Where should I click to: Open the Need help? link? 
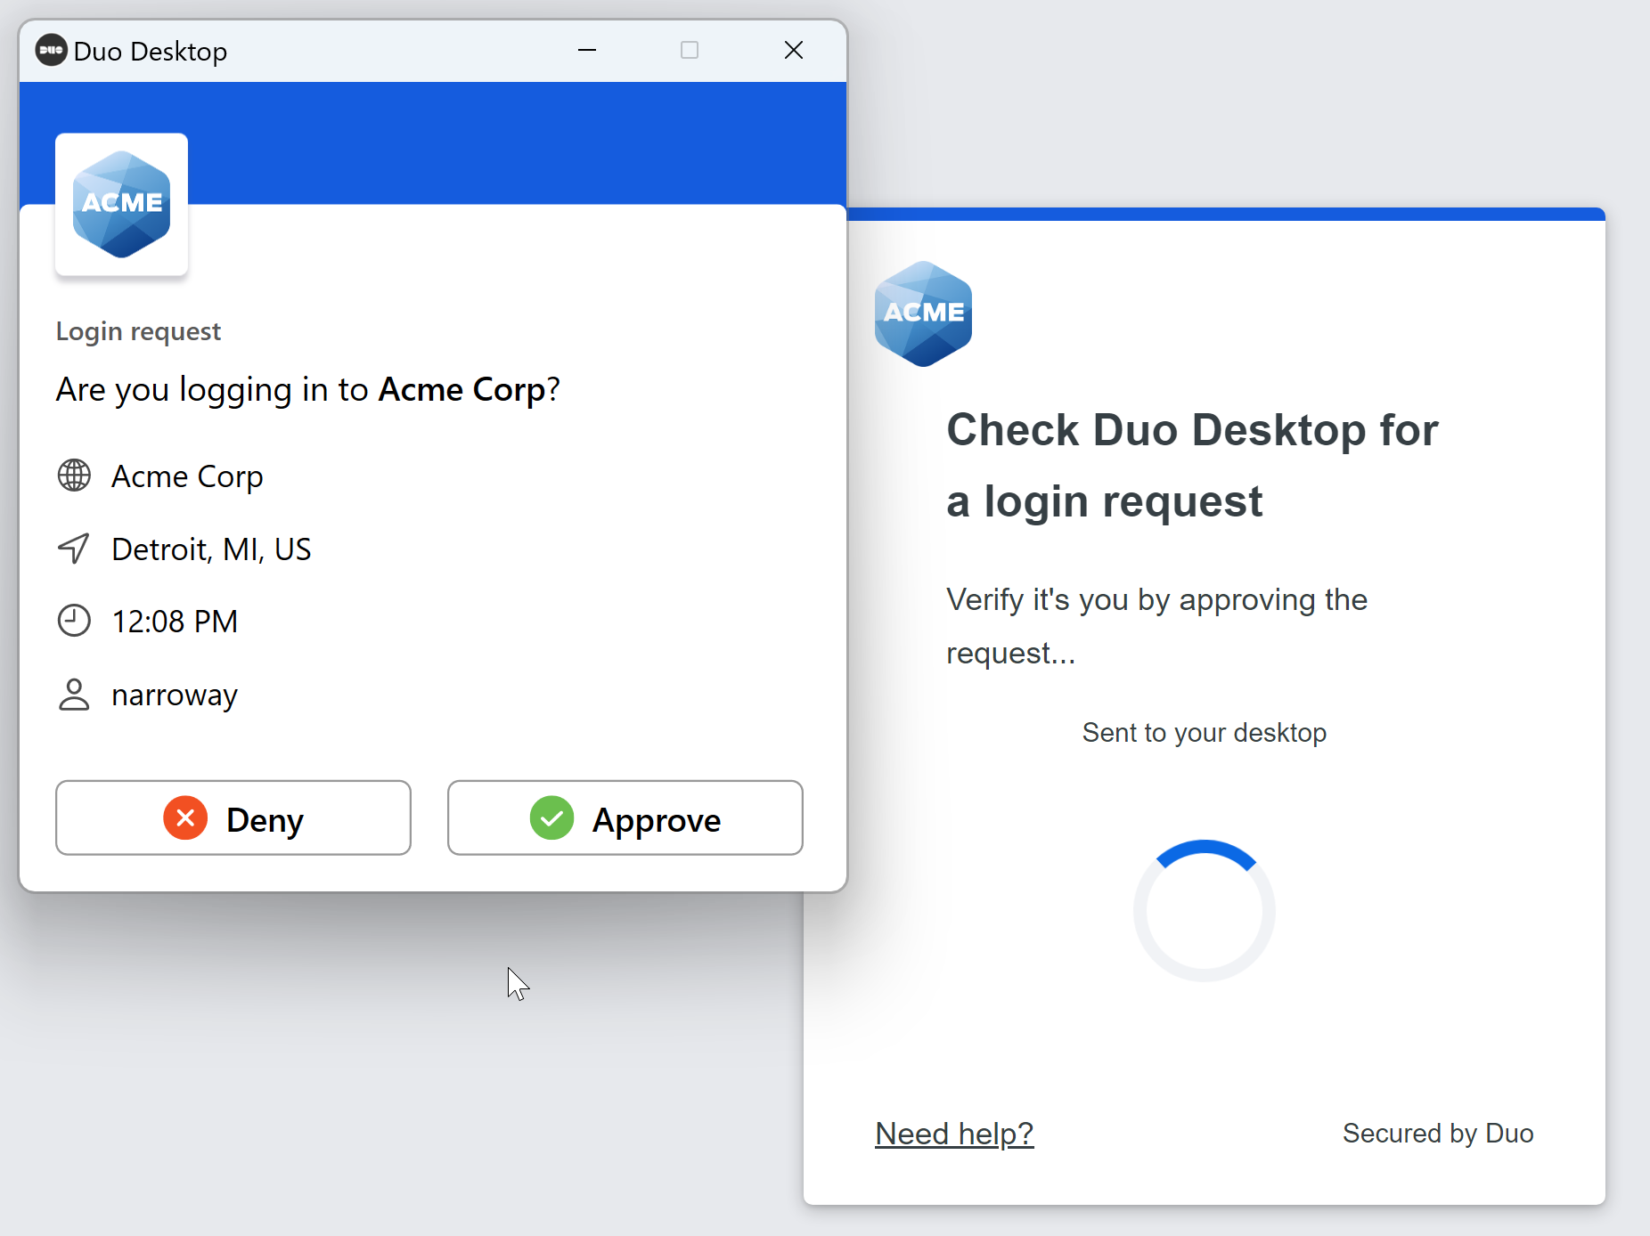pyautogui.click(x=954, y=1133)
